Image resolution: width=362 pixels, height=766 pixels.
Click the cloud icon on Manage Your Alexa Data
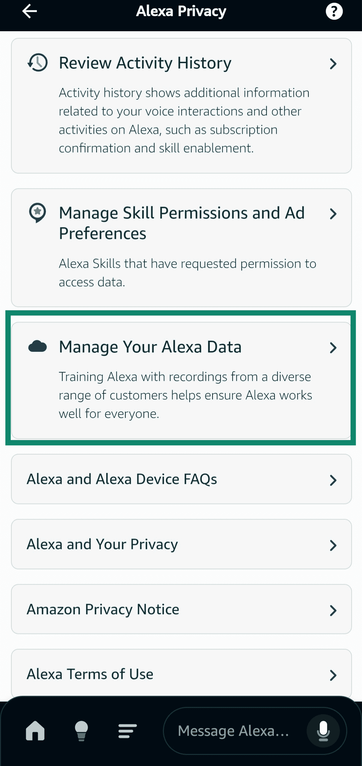pyautogui.click(x=37, y=347)
